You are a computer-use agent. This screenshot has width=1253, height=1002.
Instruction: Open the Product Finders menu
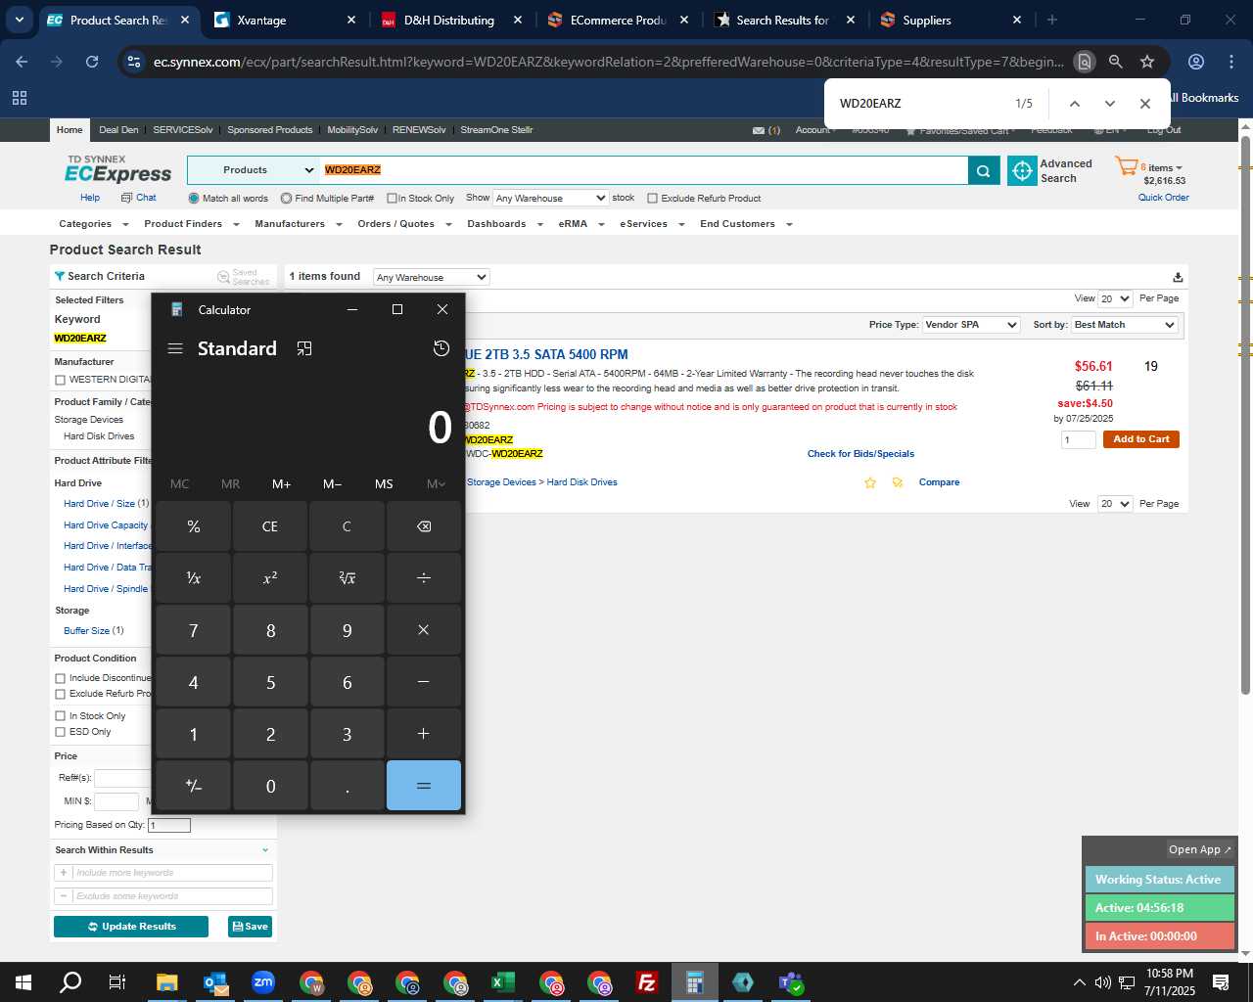pyautogui.click(x=191, y=224)
